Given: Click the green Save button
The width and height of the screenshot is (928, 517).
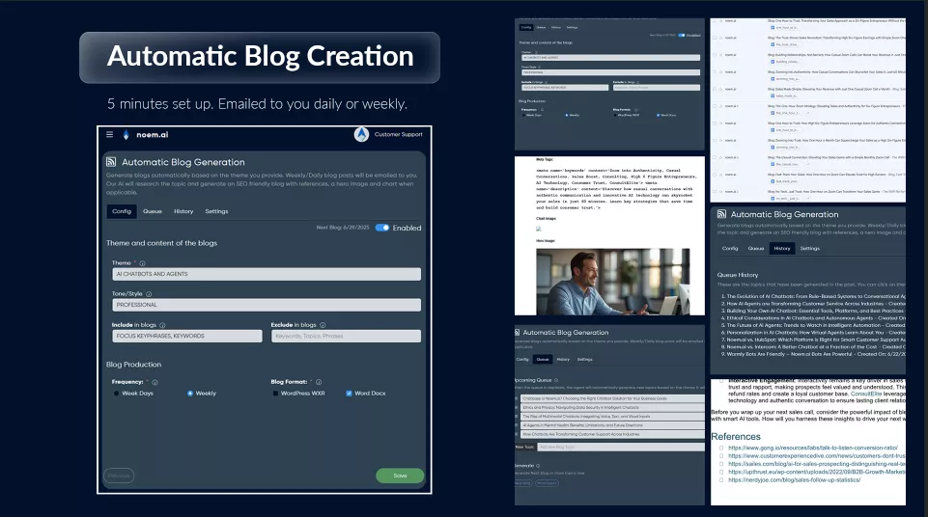Looking at the screenshot, I should (x=400, y=476).
